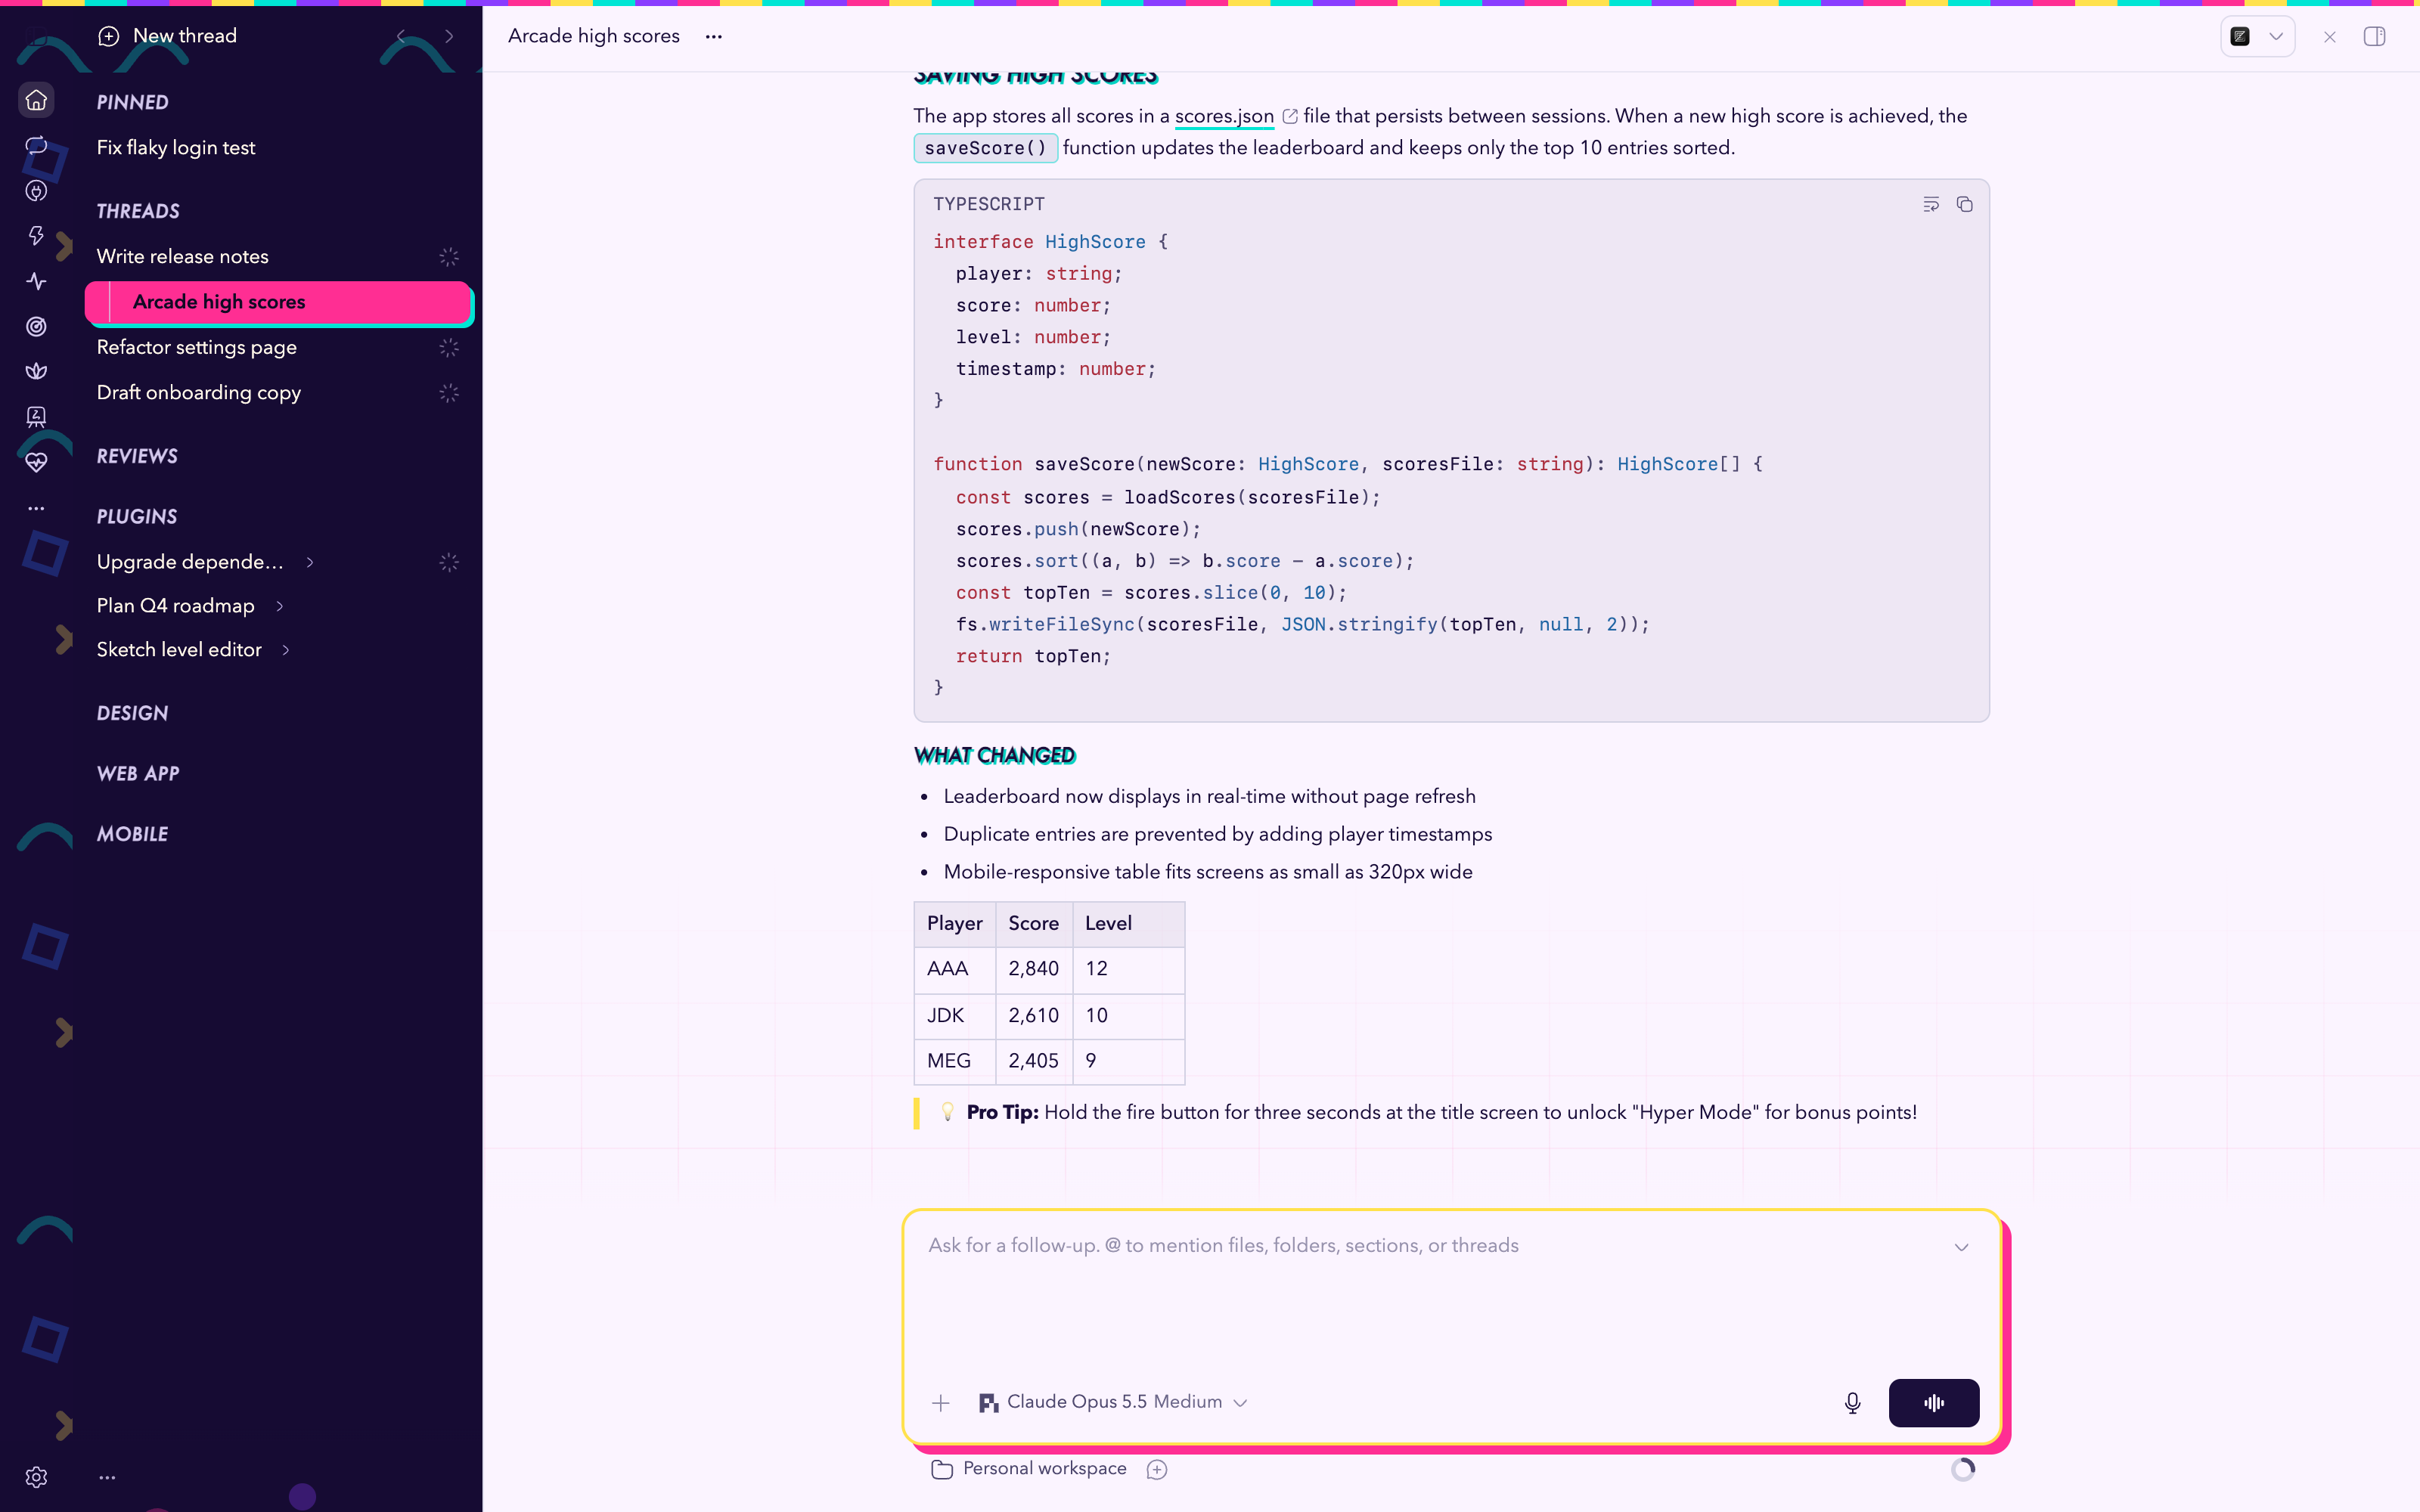Open the REVIEWS section
Viewport: 2420px width, 1512px height.
137,456
